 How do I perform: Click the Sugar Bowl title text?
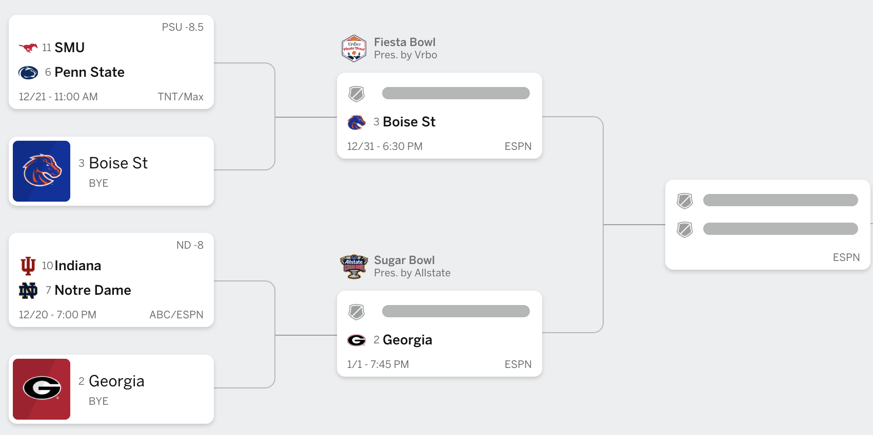[404, 260]
